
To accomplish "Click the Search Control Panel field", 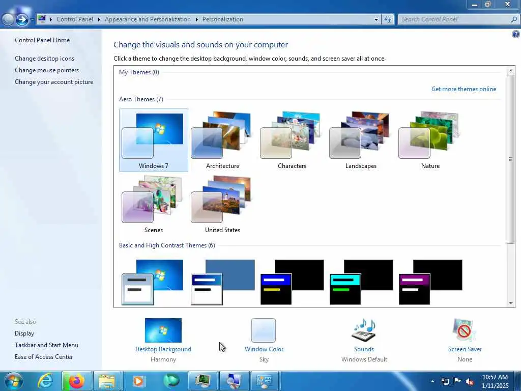I will point(458,19).
